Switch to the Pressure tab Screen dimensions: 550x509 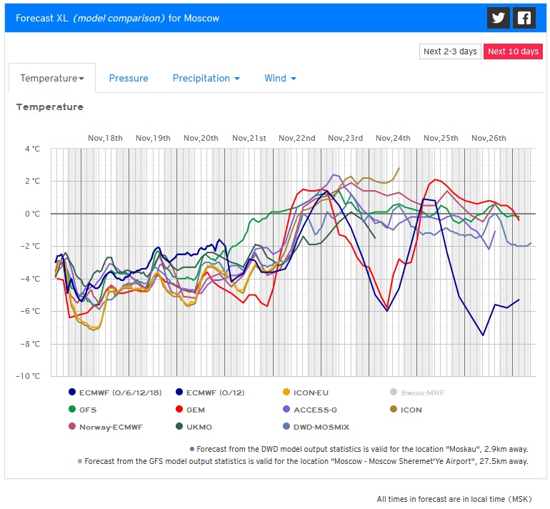point(129,79)
